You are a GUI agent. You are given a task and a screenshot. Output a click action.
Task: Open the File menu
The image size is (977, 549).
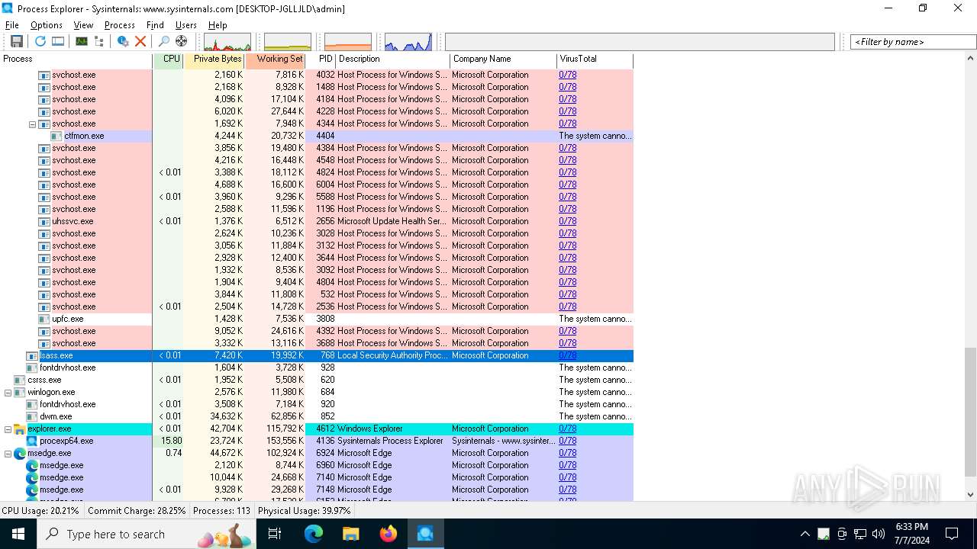pos(12,25)
